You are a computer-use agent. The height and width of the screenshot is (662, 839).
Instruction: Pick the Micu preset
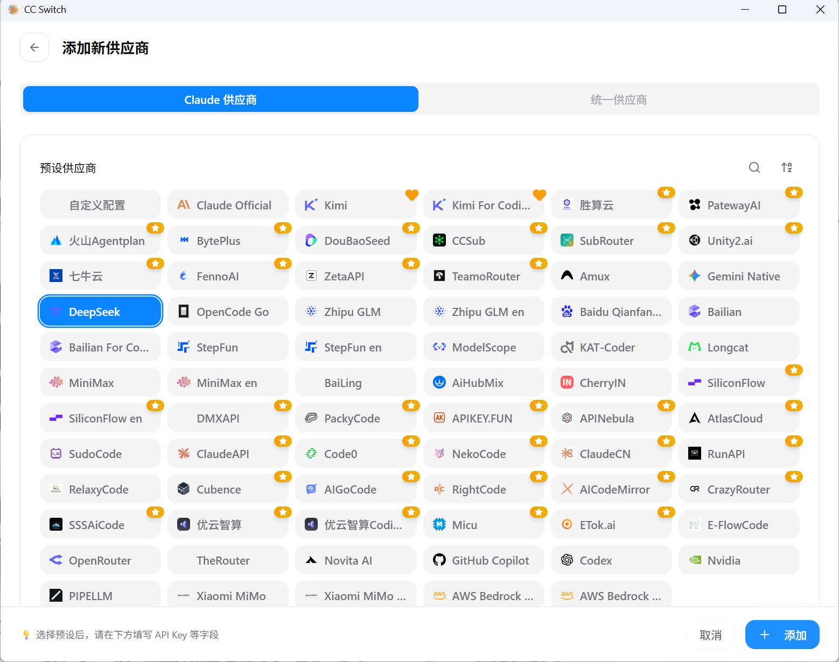484,525
